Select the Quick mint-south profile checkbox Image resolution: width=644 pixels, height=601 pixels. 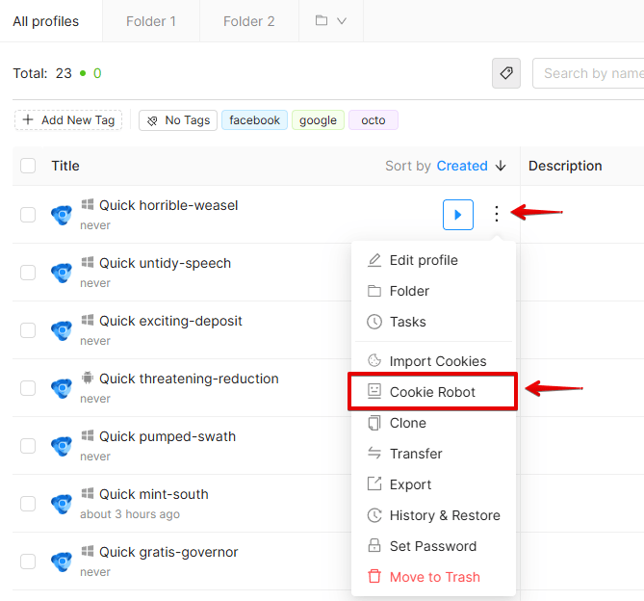coord(28,504)
